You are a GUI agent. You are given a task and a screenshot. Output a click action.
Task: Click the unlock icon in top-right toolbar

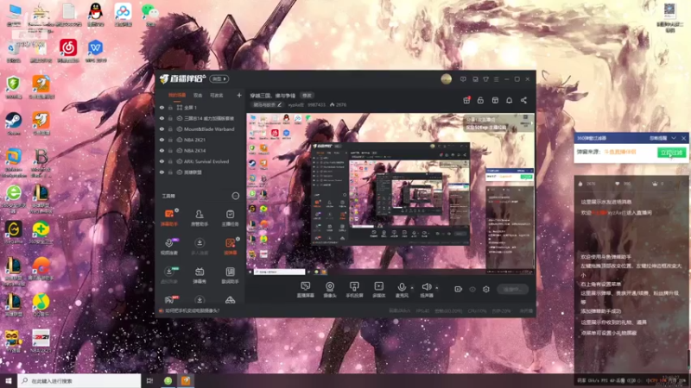click(x=480, y=100)
